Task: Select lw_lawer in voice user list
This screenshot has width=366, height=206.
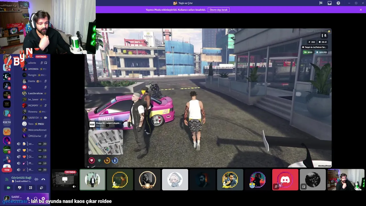Action: pos(35,99)
